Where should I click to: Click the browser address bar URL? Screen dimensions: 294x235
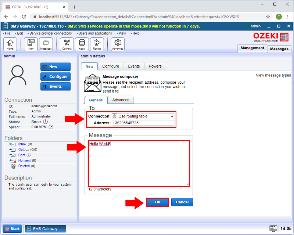[x=139, y=17]
